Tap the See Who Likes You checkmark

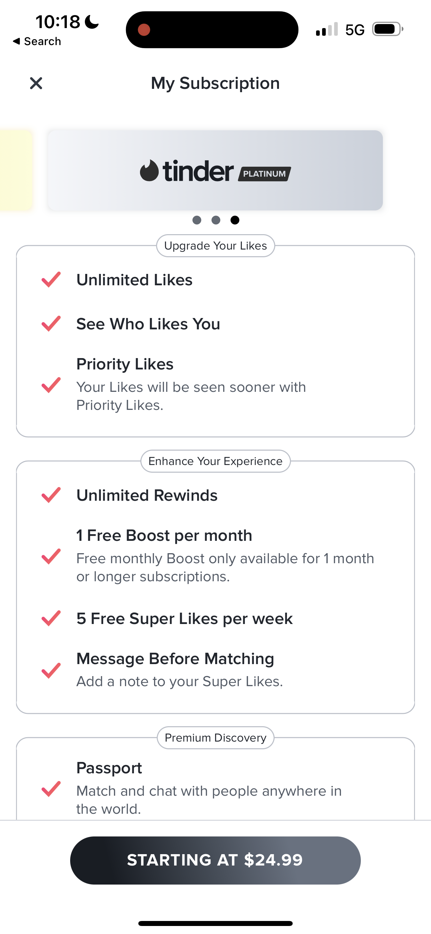click(51, 324)
